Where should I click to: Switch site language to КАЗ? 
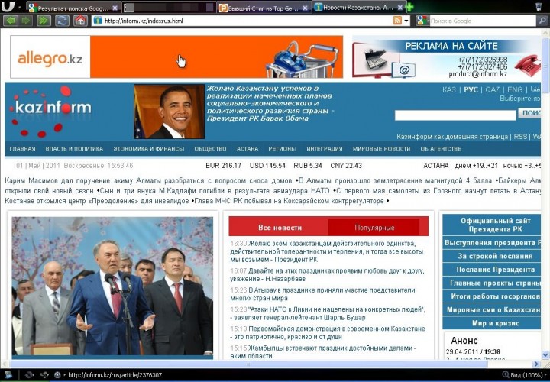click(449, 90)
